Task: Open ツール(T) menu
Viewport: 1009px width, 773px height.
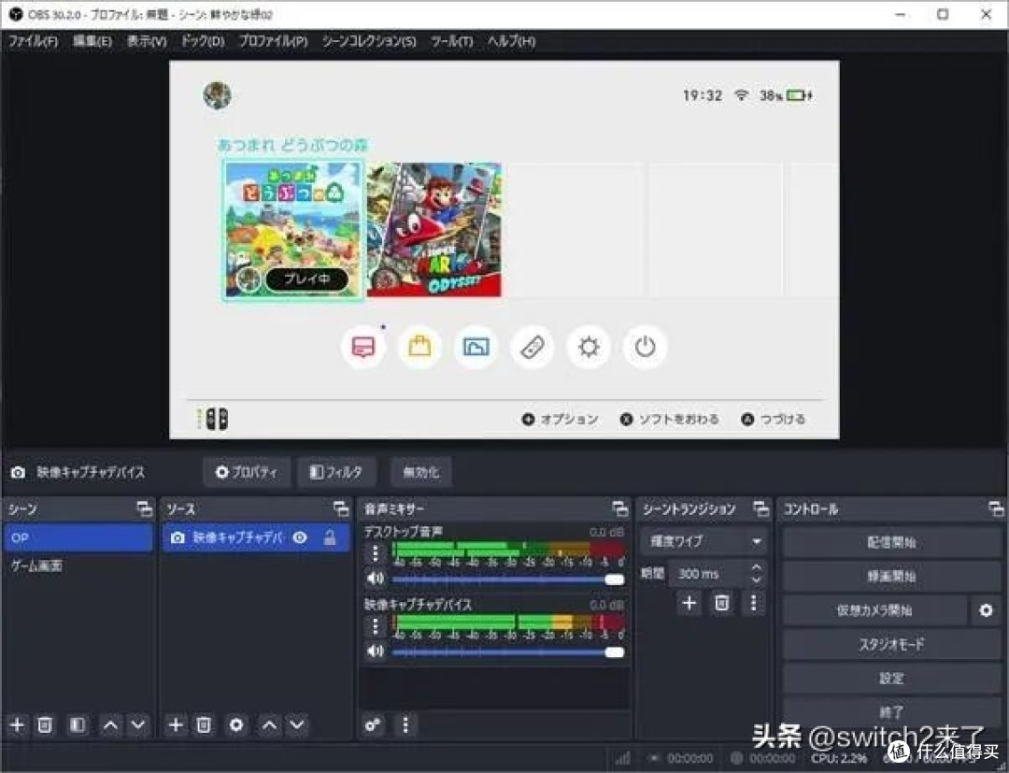Action: point(452,41)
